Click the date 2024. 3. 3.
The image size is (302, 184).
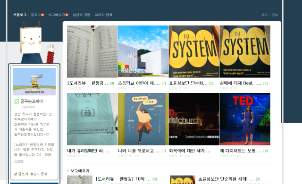click(127, 88)
